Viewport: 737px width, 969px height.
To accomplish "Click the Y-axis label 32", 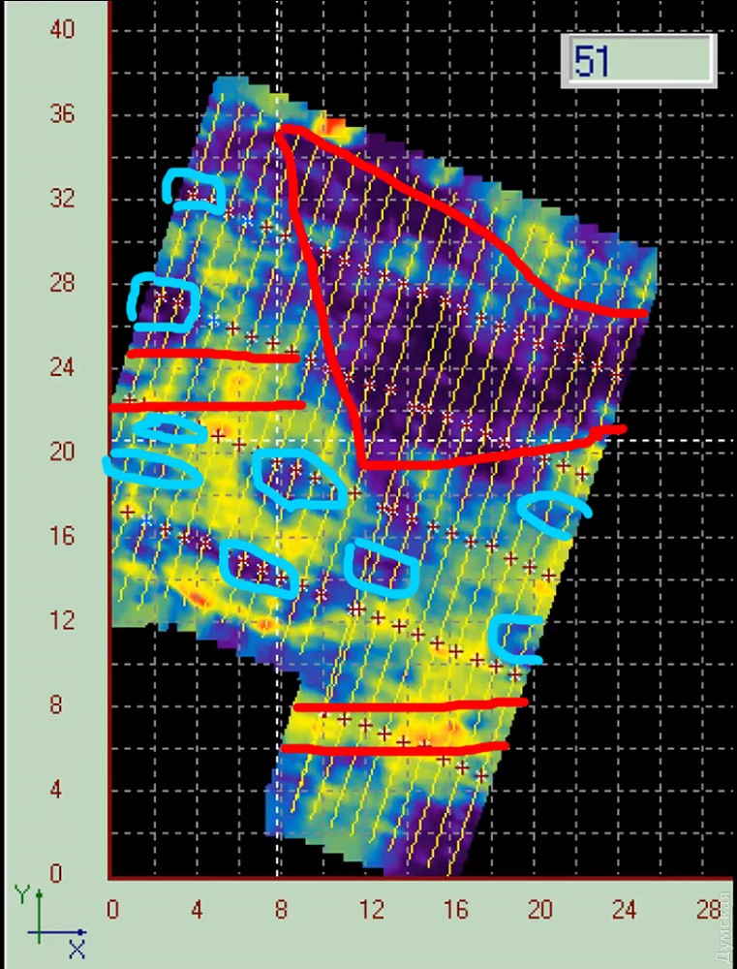I will coord(62,199).
